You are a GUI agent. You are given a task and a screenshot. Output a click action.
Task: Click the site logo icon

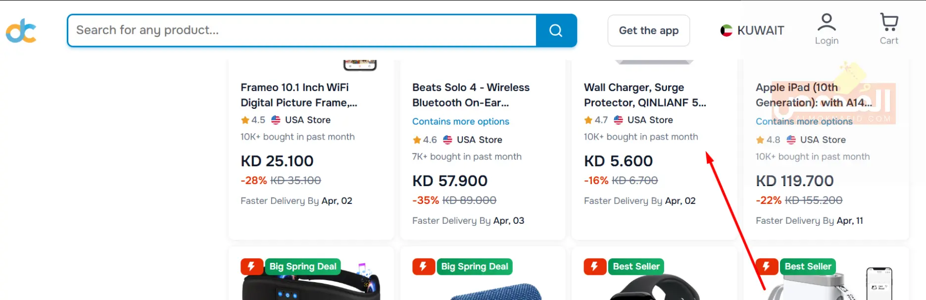(21, 31)
